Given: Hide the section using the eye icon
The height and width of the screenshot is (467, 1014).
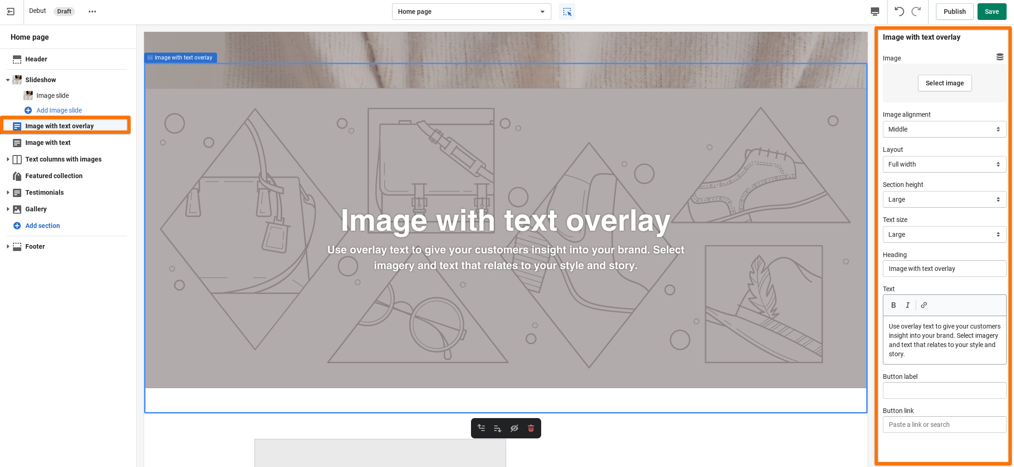Looking at the screenshot, I should pyautogui.click(x=514, y=428).
